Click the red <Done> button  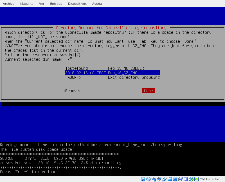click(x=148, y=91)
